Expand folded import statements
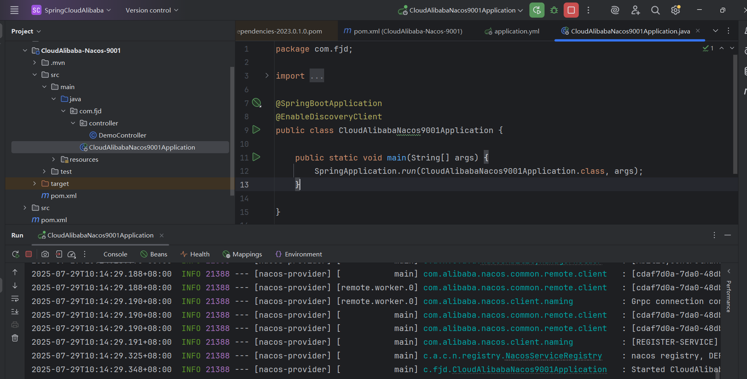The width and height of the screenshot is (747, 379). 267,76
